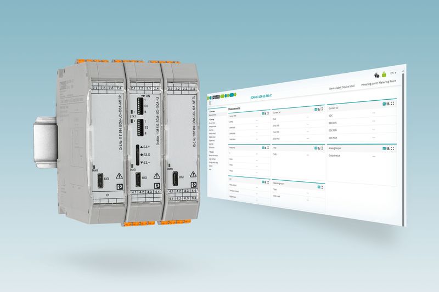Expand Operating hours card to fullscreen

(322, 187)
